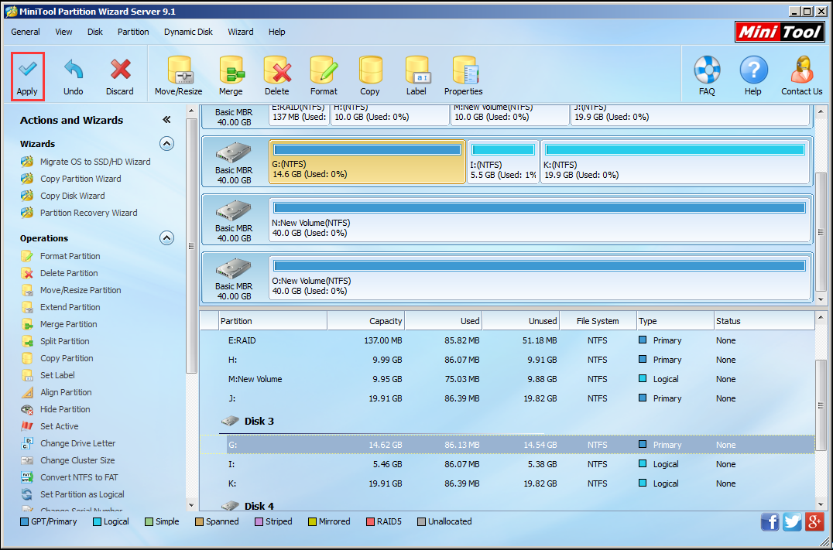Select N:New Volume partition in disk map
833x550 pixels.
[x=540, y=220]
